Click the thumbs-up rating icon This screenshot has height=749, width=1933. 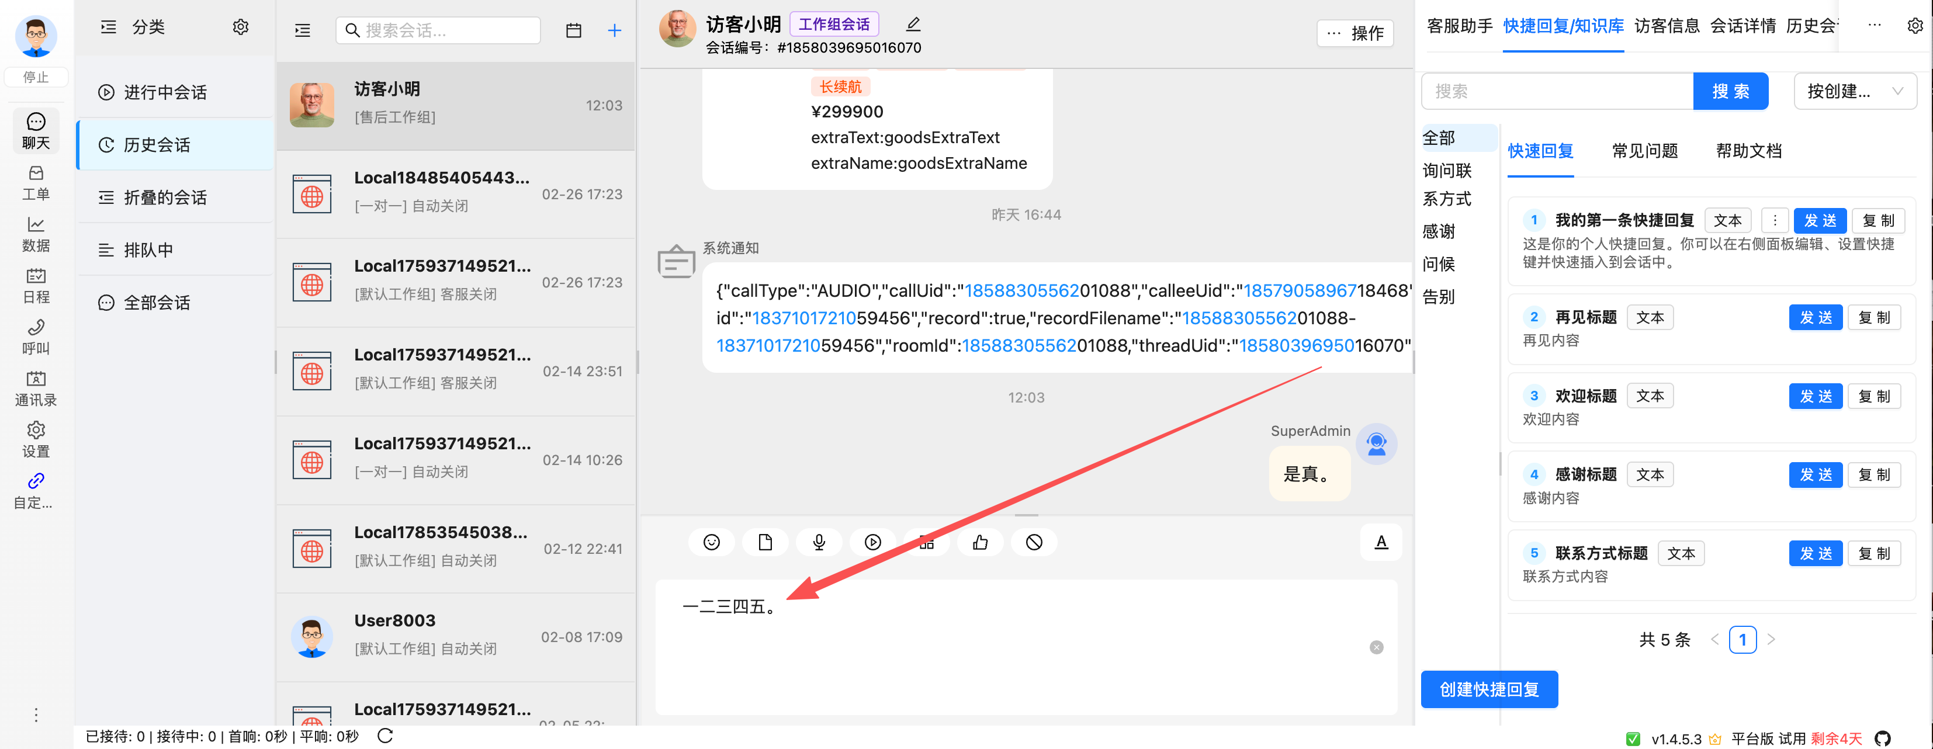[980, 542]
